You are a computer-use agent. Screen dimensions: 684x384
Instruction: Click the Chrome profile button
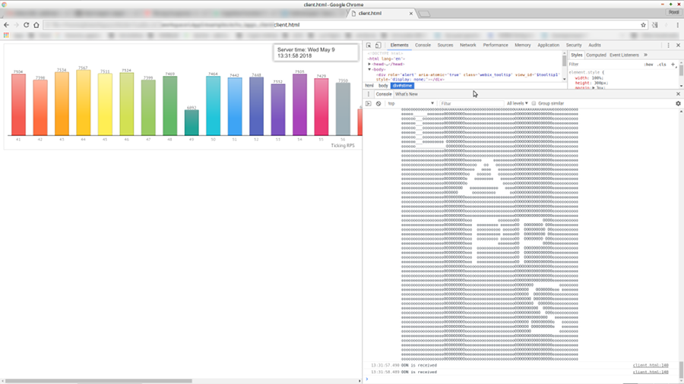tap(673, 13)
